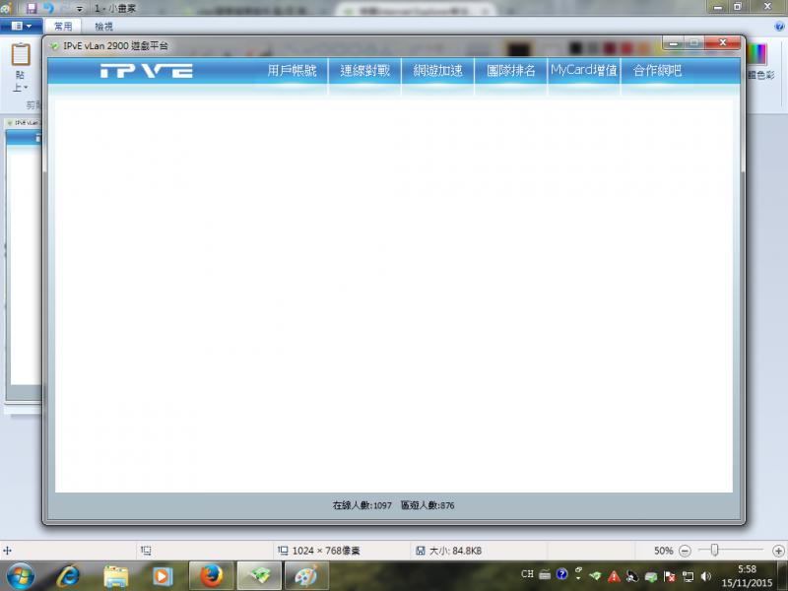Go to the 合作網吧 partner cafes tab

[657, 71]
